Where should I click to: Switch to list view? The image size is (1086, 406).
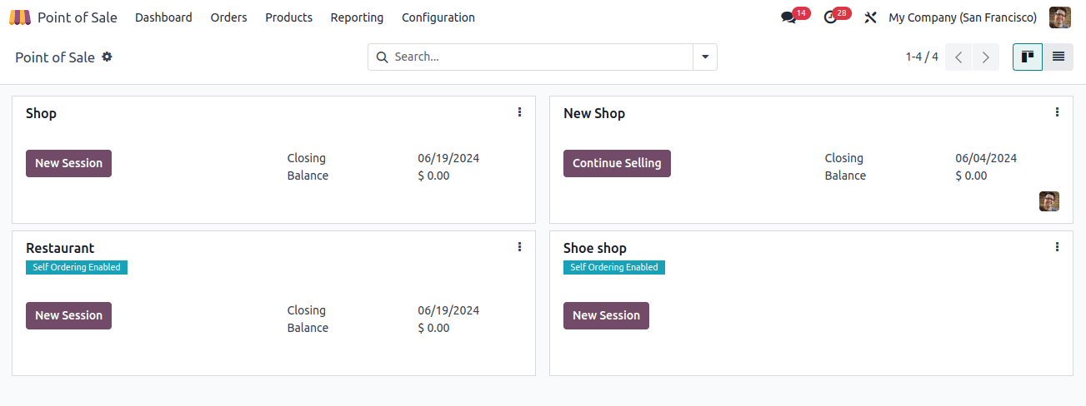[1058, 57]
